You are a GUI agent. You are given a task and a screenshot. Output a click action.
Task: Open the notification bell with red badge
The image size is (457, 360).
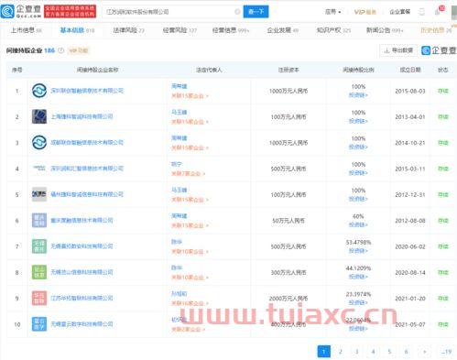pyautogui.click(x=439, y=11)
